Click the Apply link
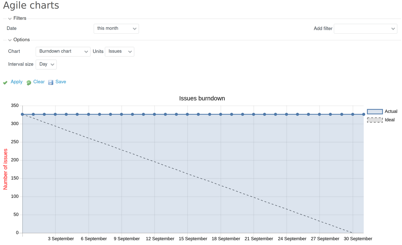Screen dimensions: 402x245 click(16, 82)
